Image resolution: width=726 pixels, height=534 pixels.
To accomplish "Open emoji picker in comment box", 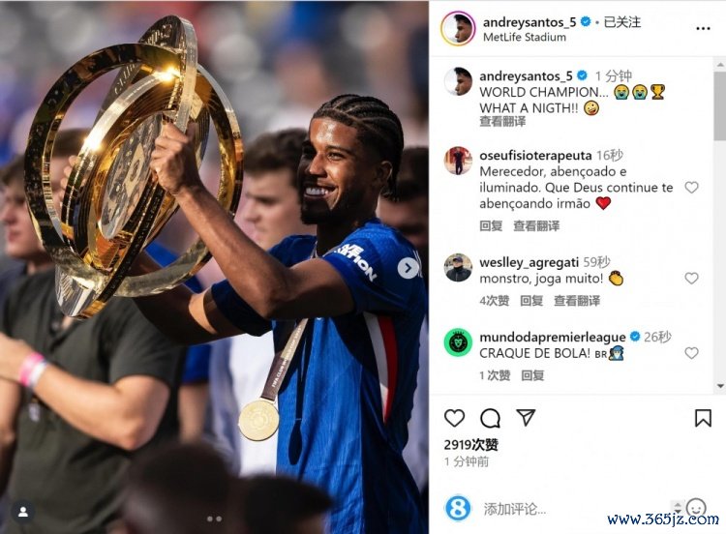I will click(695, 507).
